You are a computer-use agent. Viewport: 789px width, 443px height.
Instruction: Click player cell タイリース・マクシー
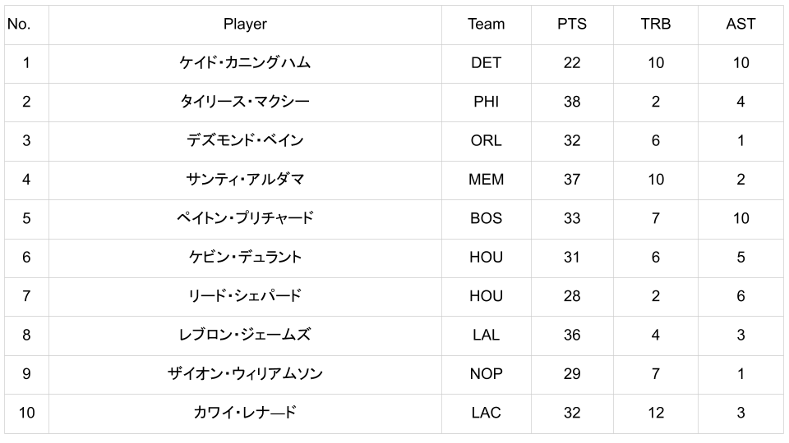click(245, 102)
